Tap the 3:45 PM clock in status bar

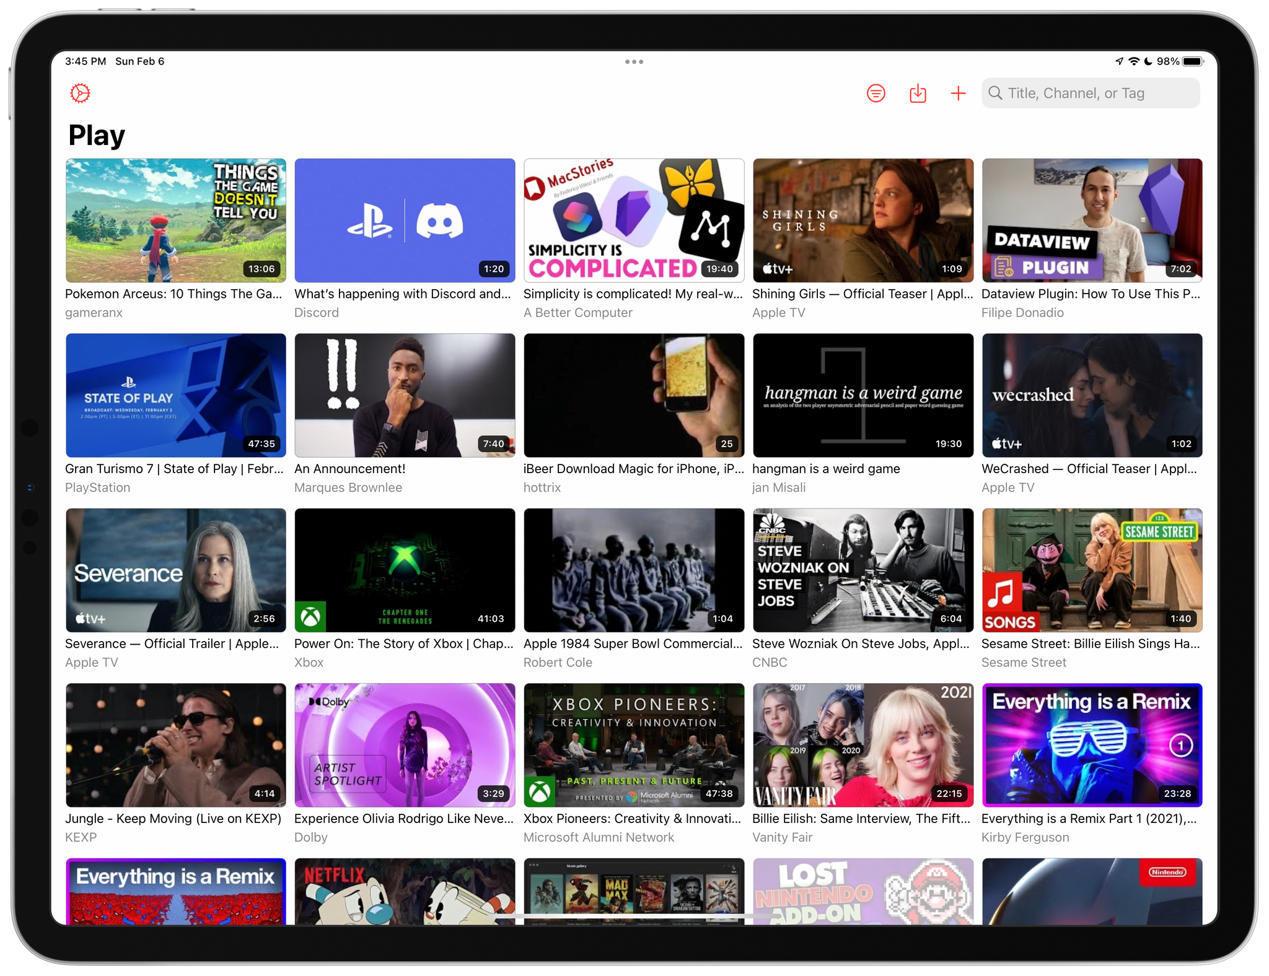click(x=86, y=61)
